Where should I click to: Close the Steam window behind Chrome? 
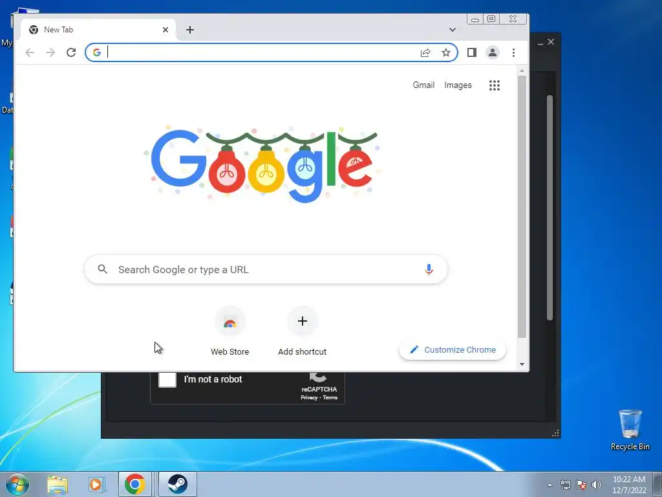pos(551,42)
